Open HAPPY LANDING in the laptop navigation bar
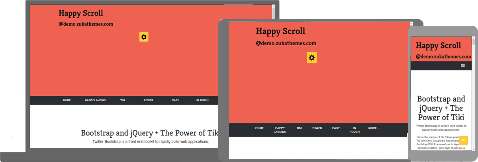The width and height of the screenshot is (478, 162). point(95,100)
